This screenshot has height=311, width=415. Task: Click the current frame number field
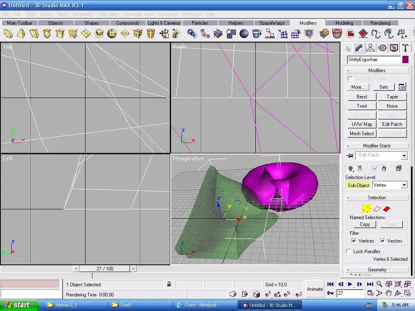click(x=350, y=293)
